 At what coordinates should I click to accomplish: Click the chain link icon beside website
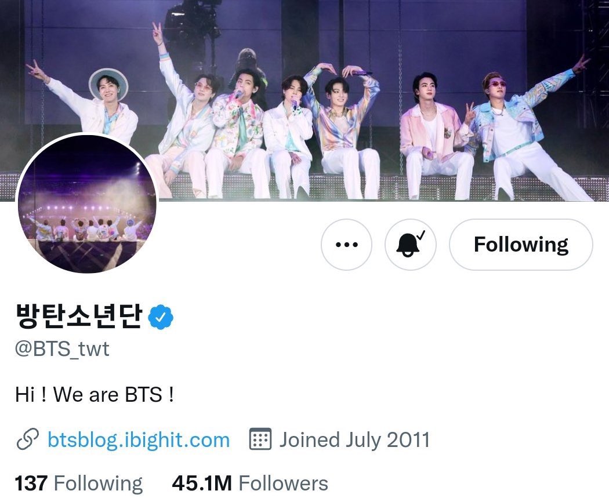tap(28, 439)
